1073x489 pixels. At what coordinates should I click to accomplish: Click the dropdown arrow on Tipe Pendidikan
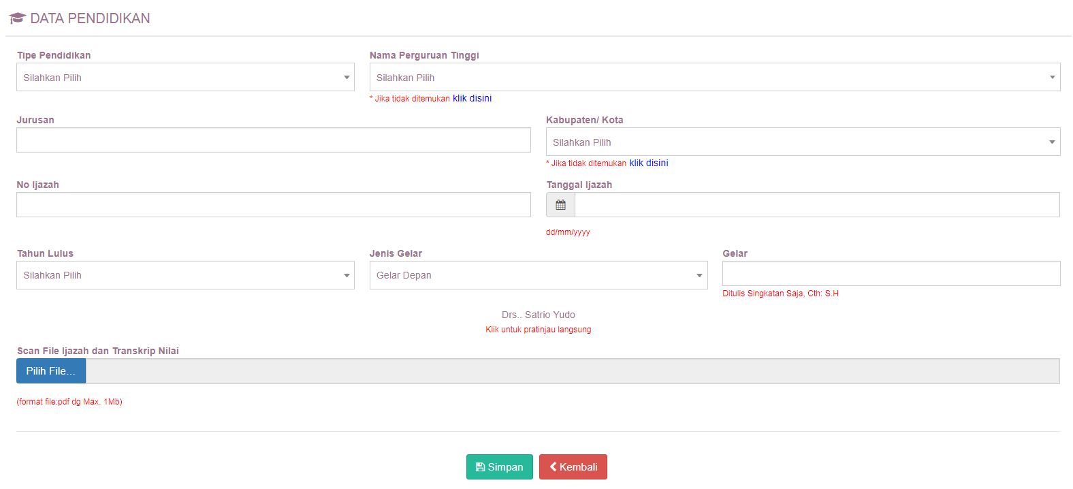coord(347,78)
